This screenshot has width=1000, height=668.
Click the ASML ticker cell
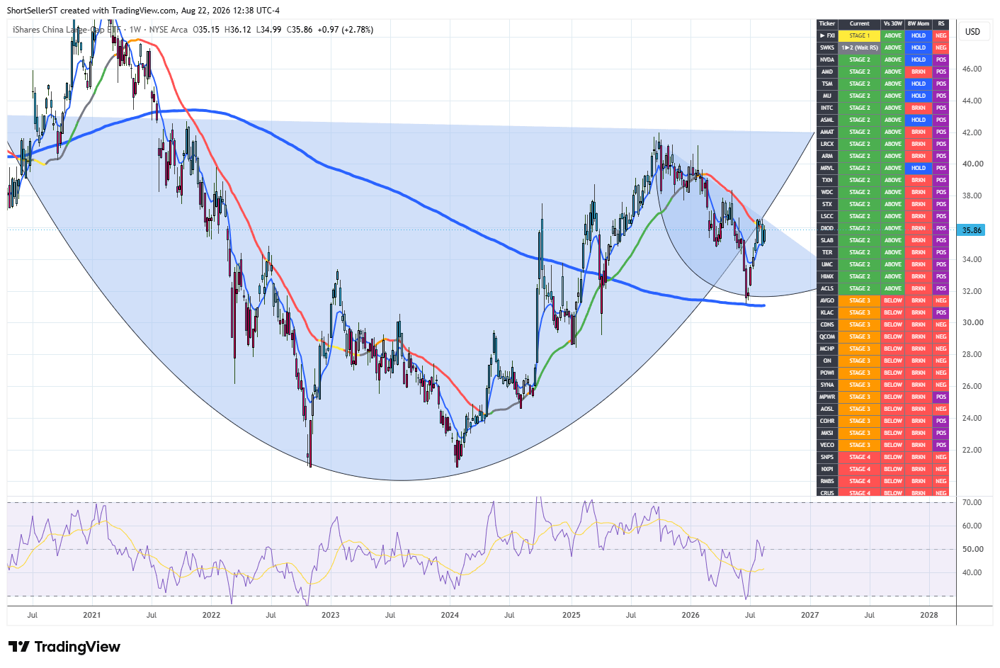click(x=827, y=120)
